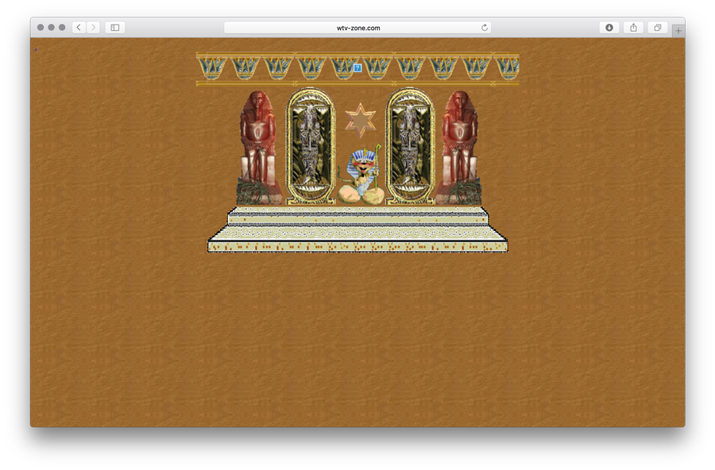The image size is (715, 470).
Task: Open a new tab with plus button
Action: pos(678,31)
